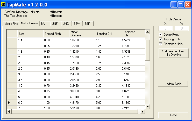Viewport: 192px width, 121px height.
Task: Click the Minor Diameter column header
Action: pyautogui.click(x=82, y=34)
